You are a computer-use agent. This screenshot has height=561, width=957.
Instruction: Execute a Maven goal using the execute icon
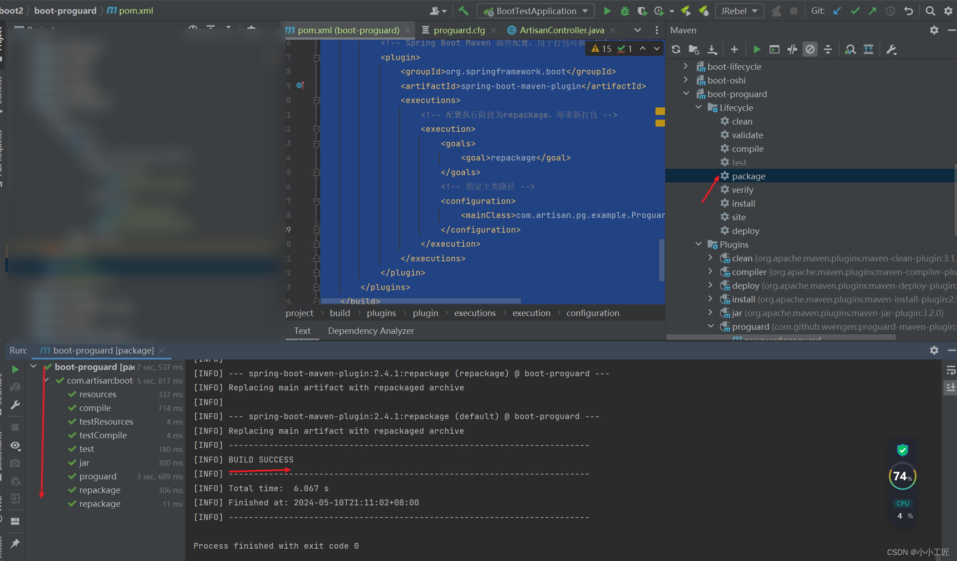coord(774,49)
